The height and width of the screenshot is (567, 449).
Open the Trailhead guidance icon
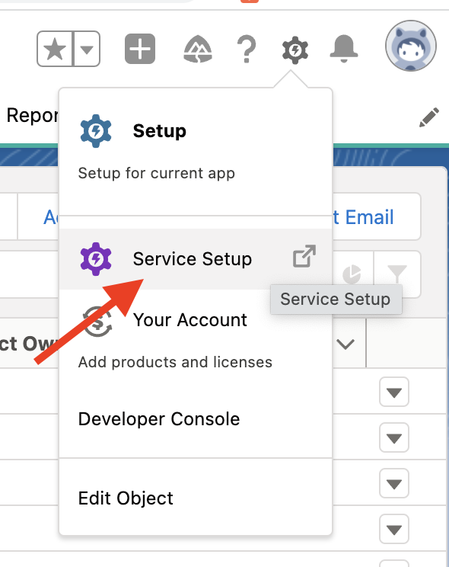tap(198, 49)
